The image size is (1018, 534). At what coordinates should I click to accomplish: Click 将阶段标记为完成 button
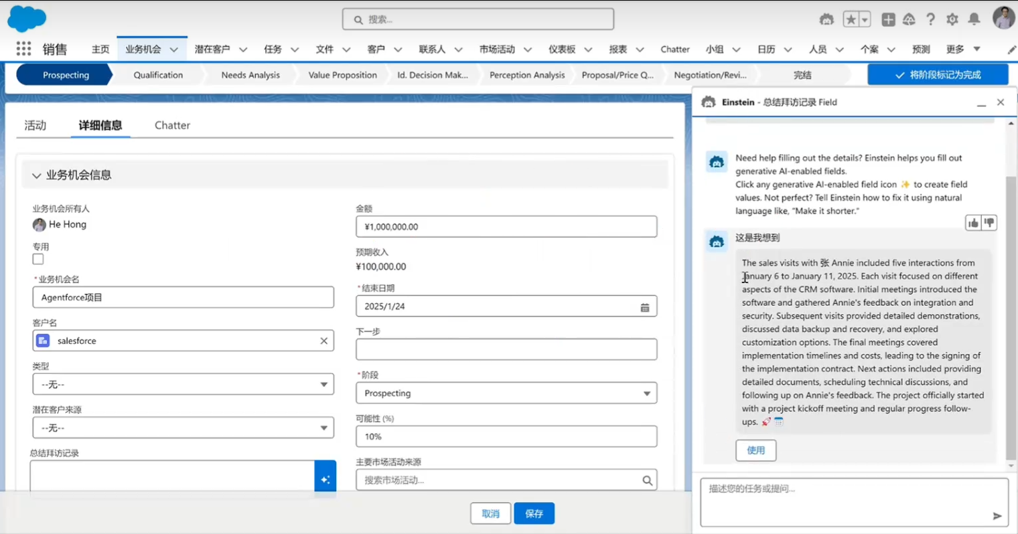click(x=938, y=75)
